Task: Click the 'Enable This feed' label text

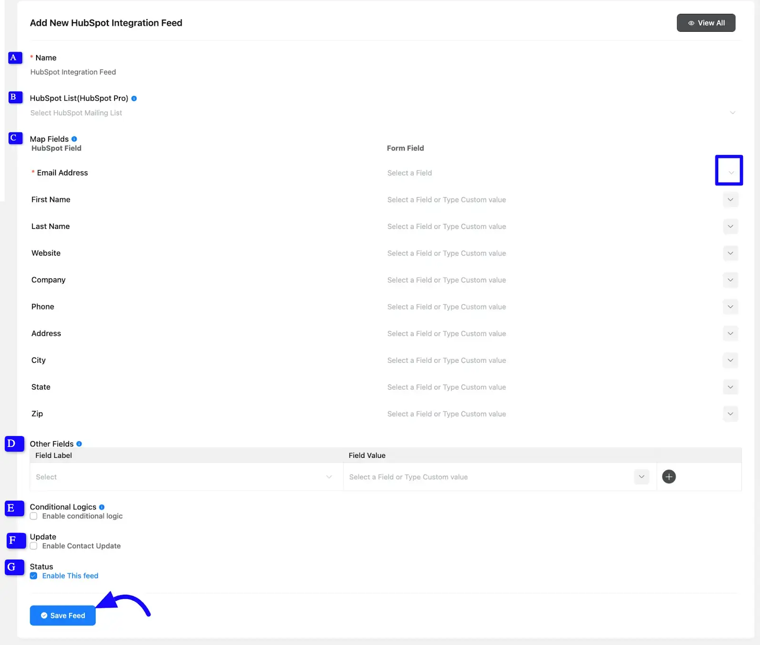Action: (x=70, y=576)
